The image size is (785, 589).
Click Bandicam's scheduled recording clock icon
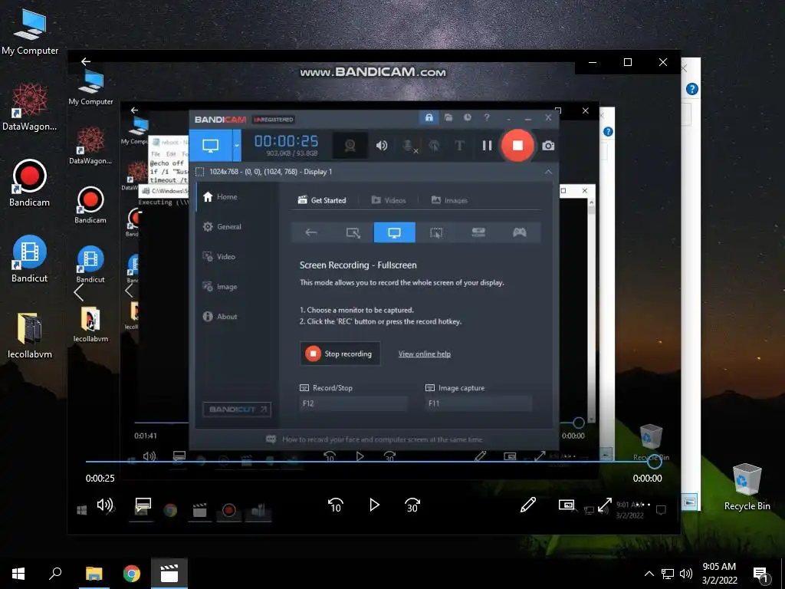[x=468, y=117]
